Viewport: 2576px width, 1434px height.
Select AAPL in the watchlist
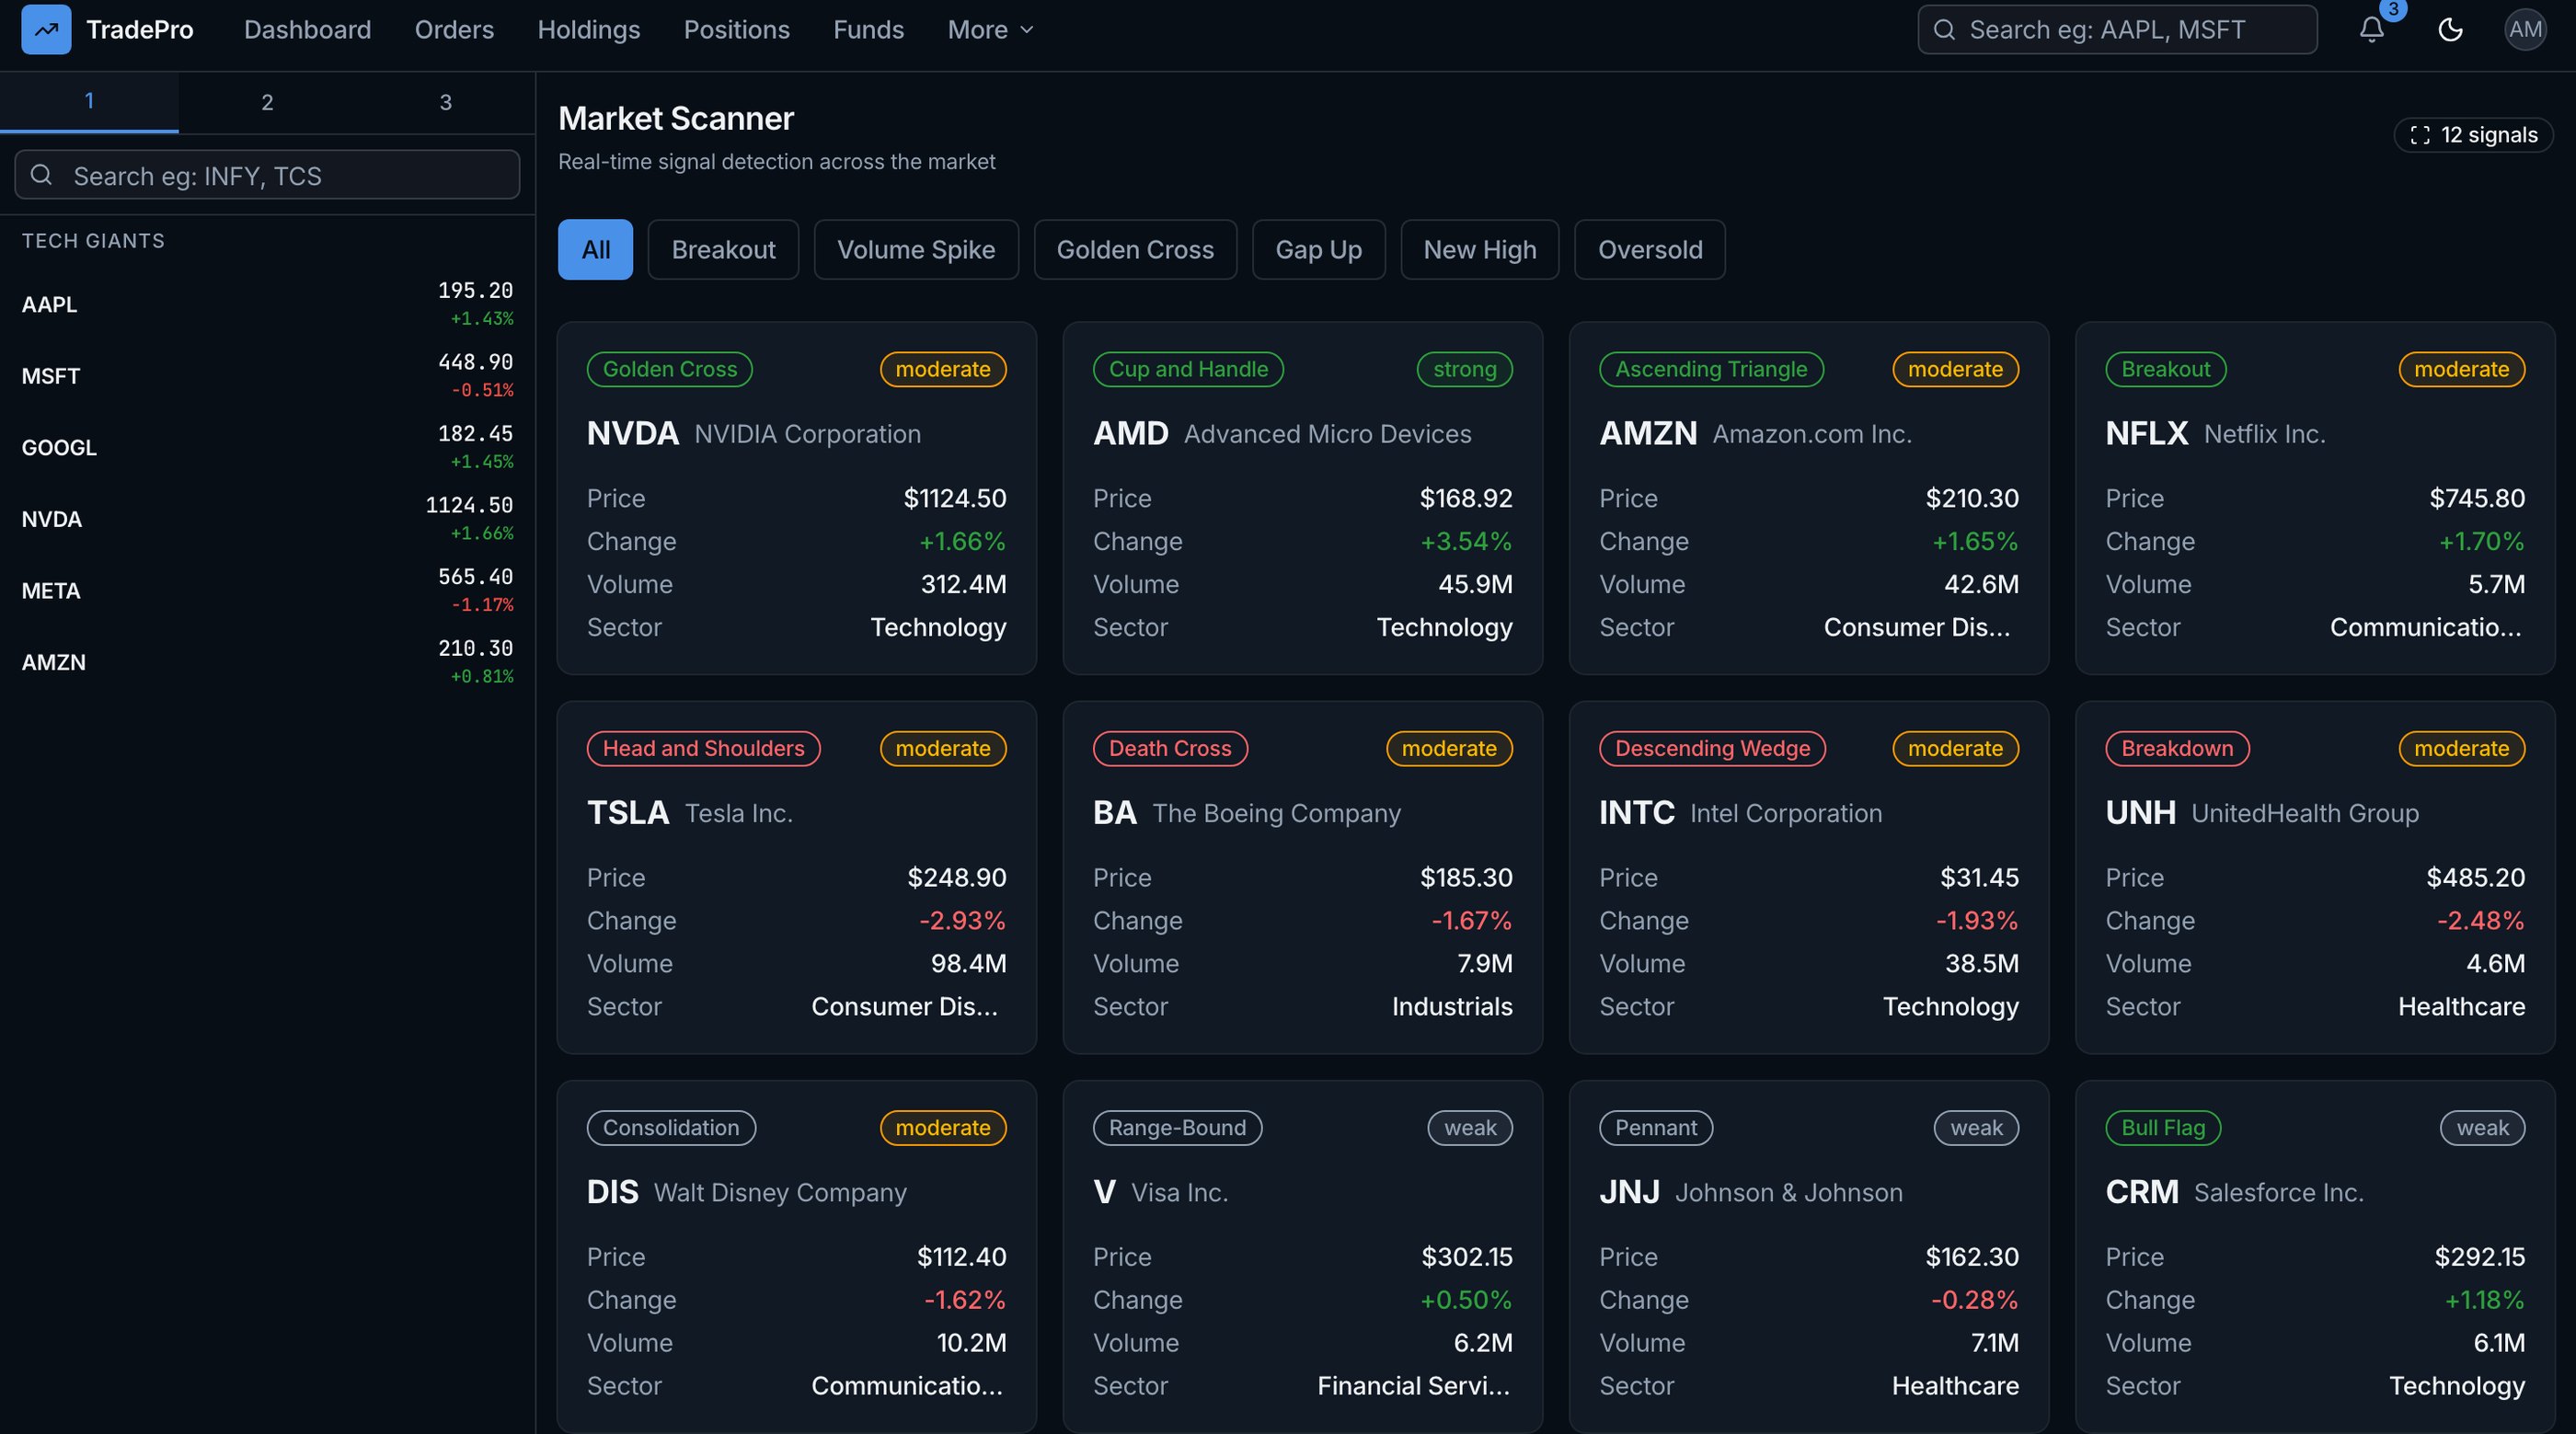coord(267,304)
